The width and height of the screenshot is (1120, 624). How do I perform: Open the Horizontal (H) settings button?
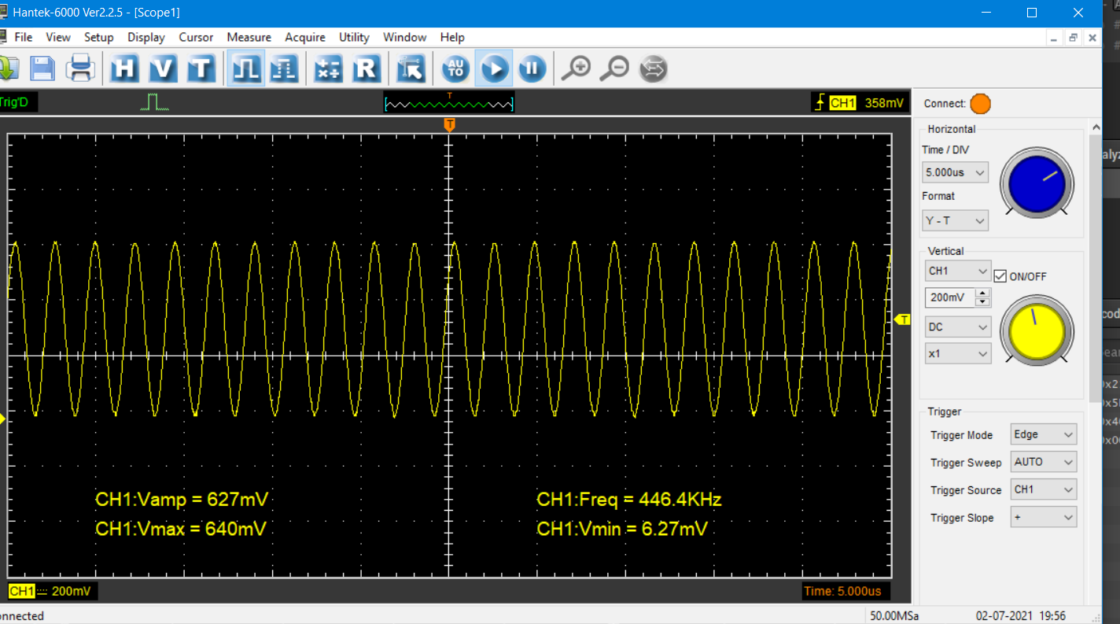pyautogui.click(x=124, y=68)
